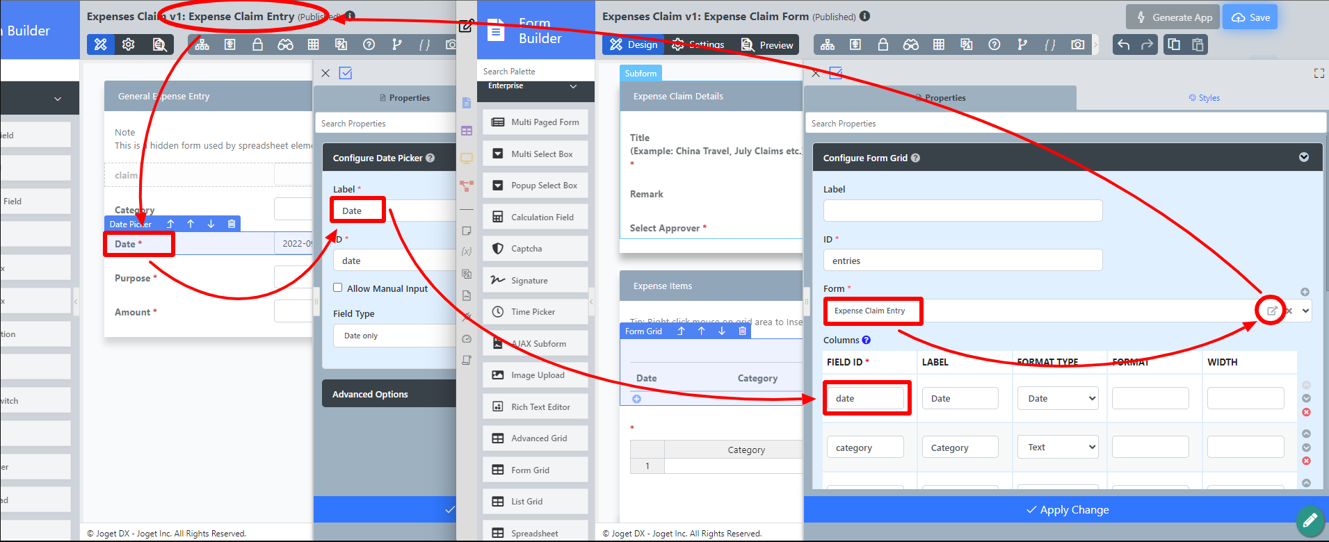Screen dimensions: 1329x542
Task: Open the Expense Claim Entry form in new window icon
Action: pos(1271,311)
